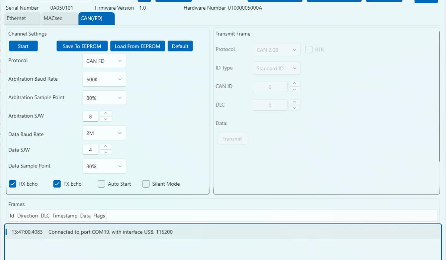
Task: Toggle the RX Echo checkbox
Action: (x=13, y=184)
